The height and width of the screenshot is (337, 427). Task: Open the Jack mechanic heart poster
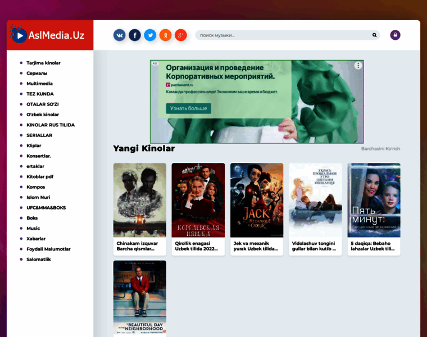[x=257, y=200]
